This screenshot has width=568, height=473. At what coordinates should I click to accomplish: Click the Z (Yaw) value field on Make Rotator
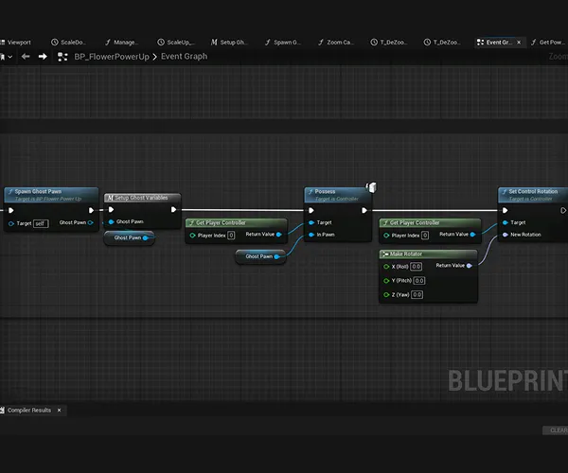(417, 294)
